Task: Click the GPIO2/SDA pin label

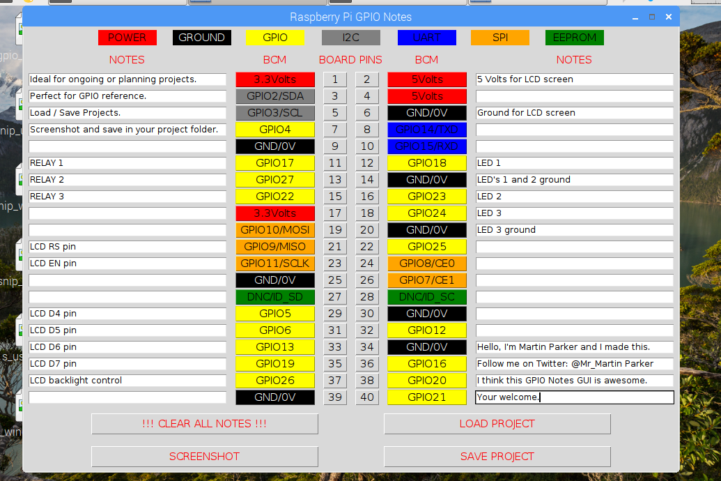Action: click(x=275, y=96)
